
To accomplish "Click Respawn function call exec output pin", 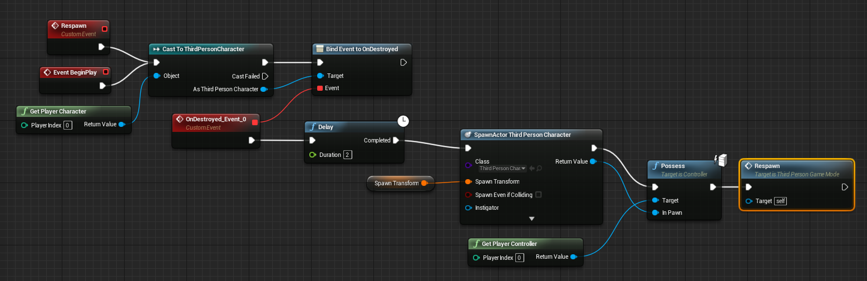I will [x=845, y=187].
